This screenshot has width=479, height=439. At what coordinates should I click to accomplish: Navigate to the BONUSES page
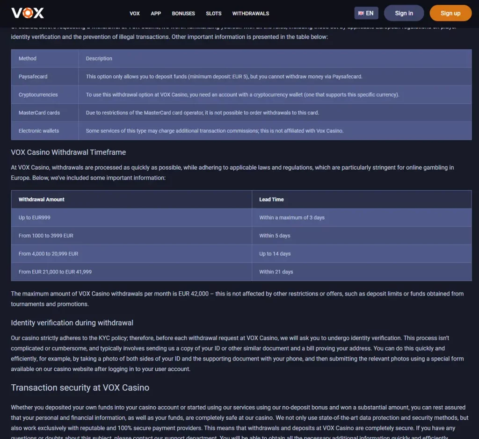pos(183,14)
